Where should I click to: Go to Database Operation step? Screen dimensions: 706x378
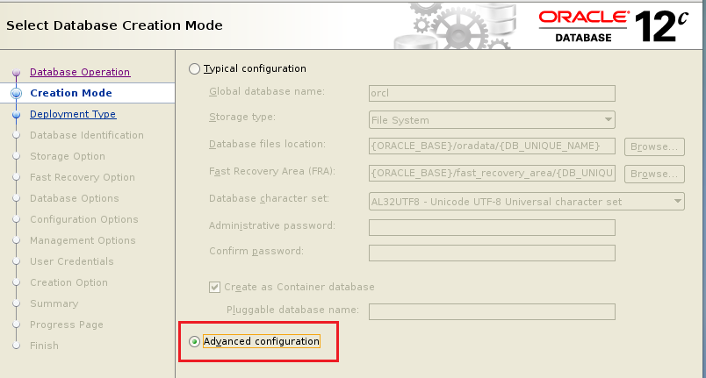[x=80, y=72]
